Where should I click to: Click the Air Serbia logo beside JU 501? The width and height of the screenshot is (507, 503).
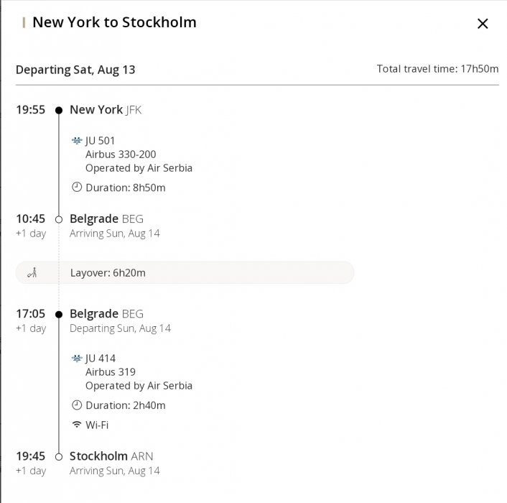(x=77, y=141)
